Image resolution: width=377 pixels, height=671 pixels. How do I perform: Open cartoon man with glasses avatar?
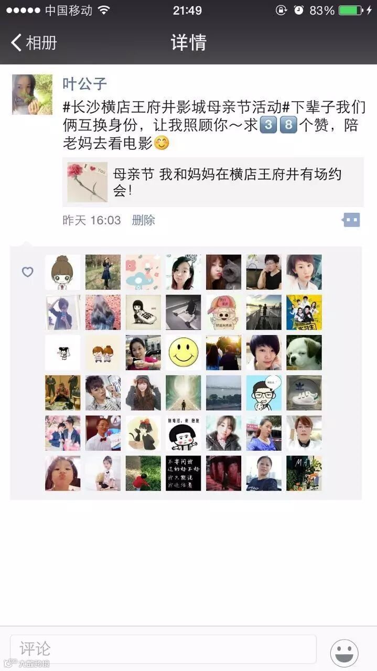(264, 393)
